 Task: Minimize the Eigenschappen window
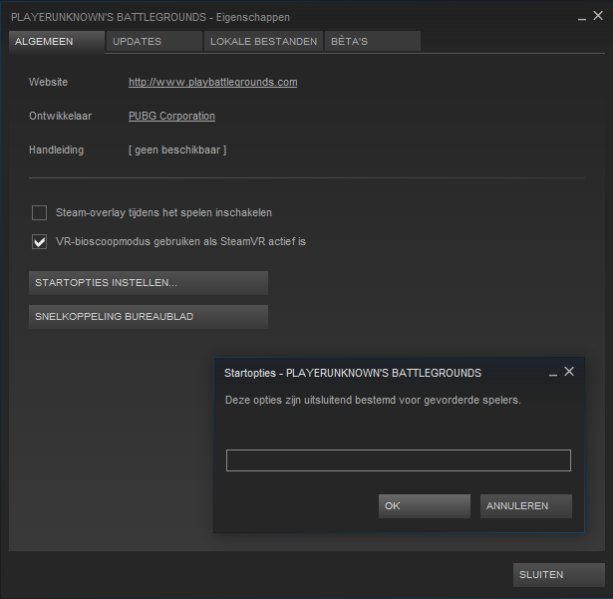tap(582, 18)
